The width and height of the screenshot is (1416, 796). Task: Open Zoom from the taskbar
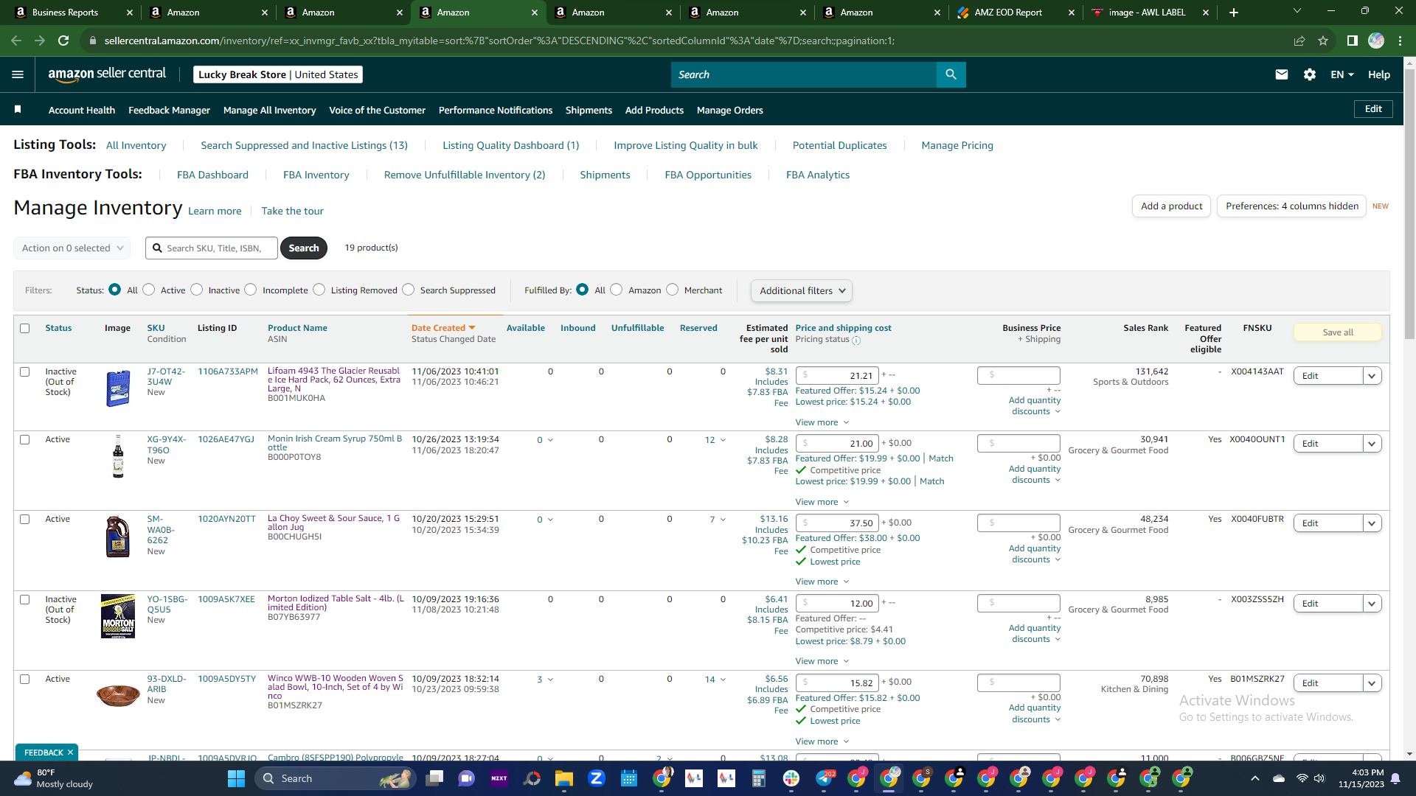click(597, 778)
